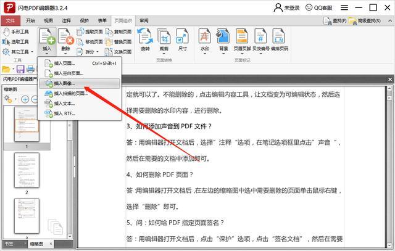Click 交换页面 swap pages

click(x=118, y=52)
